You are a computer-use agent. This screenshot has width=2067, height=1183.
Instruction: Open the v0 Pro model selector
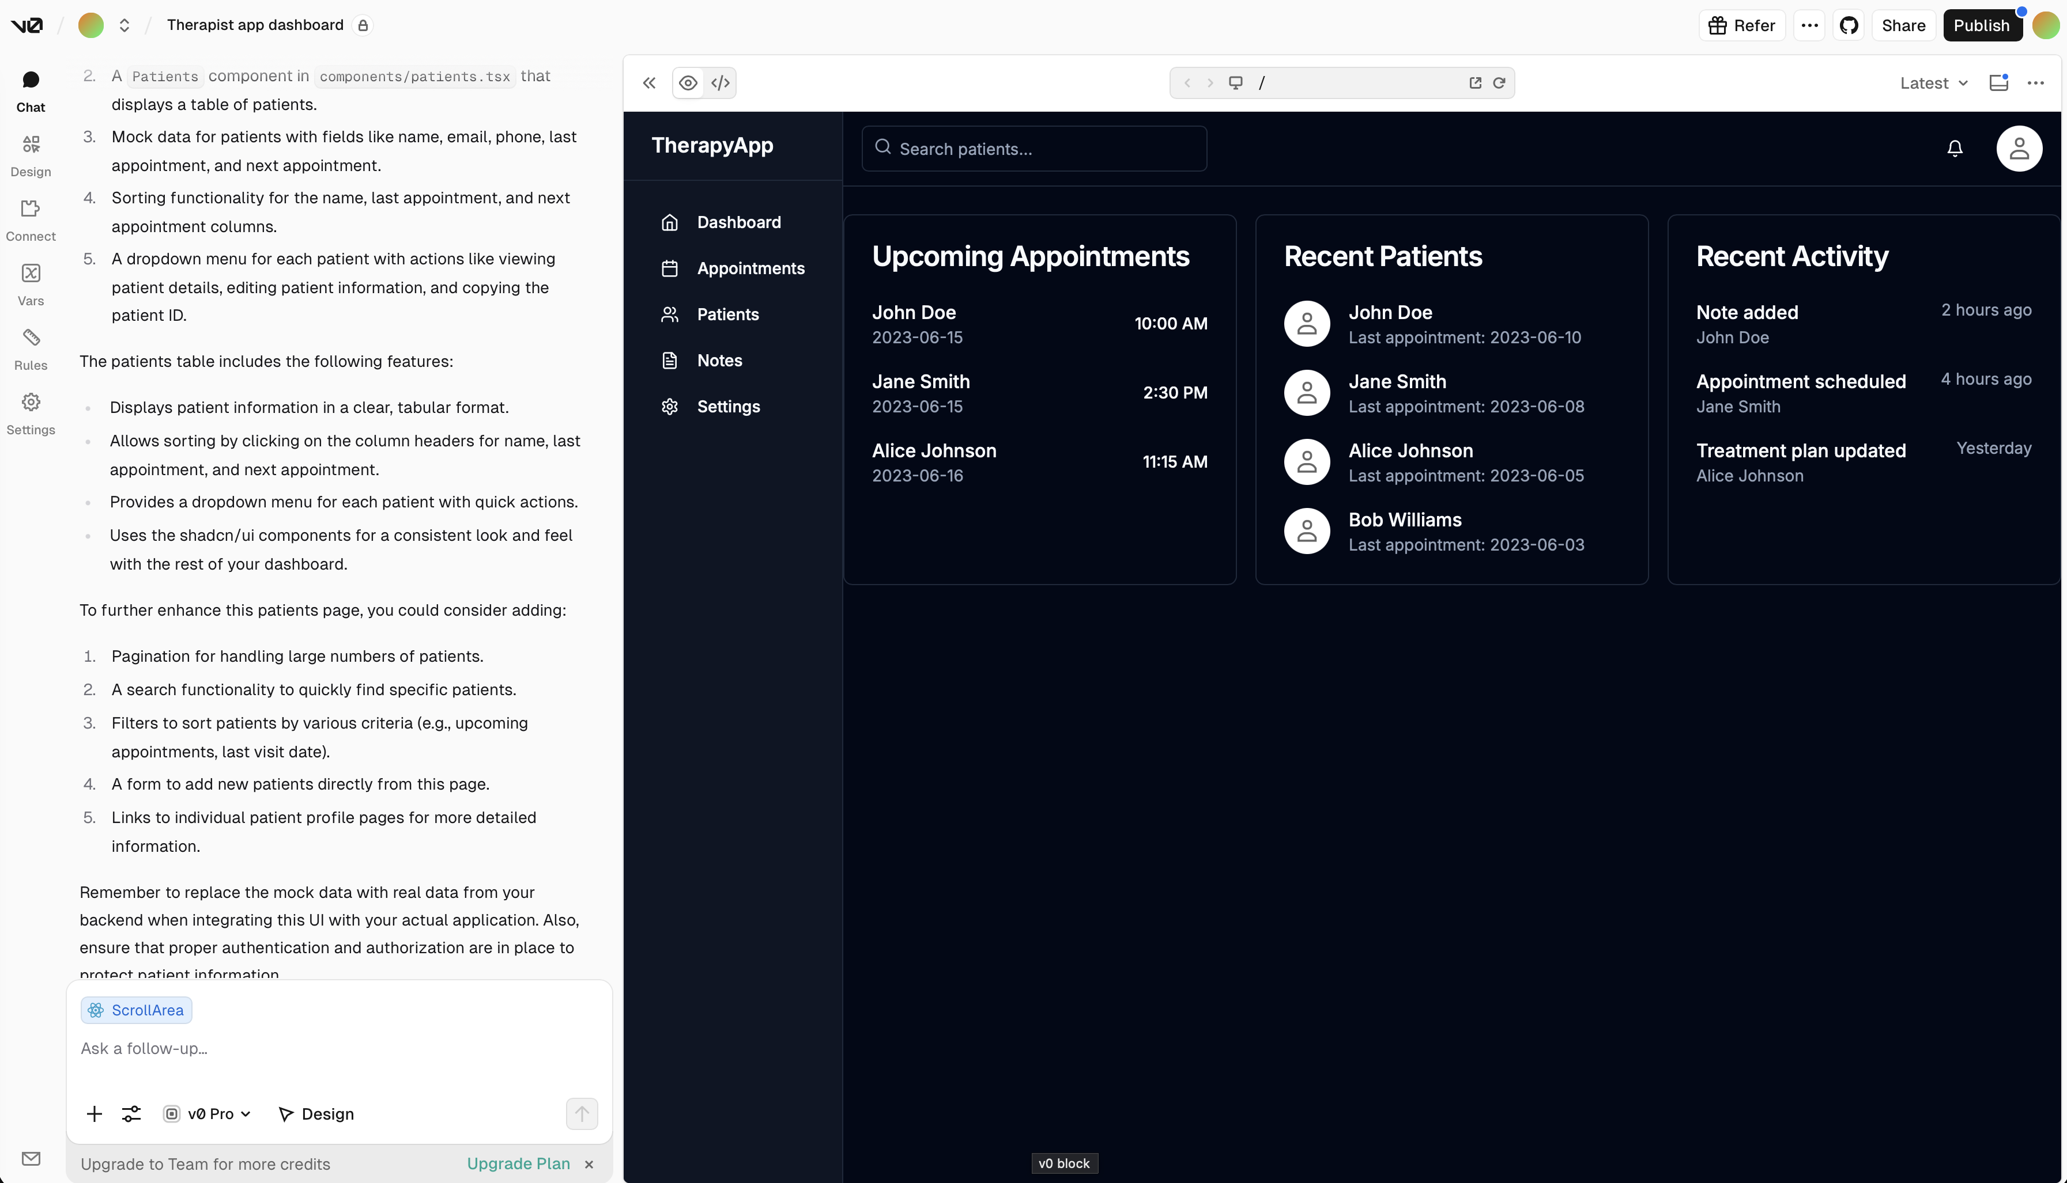206,1114
